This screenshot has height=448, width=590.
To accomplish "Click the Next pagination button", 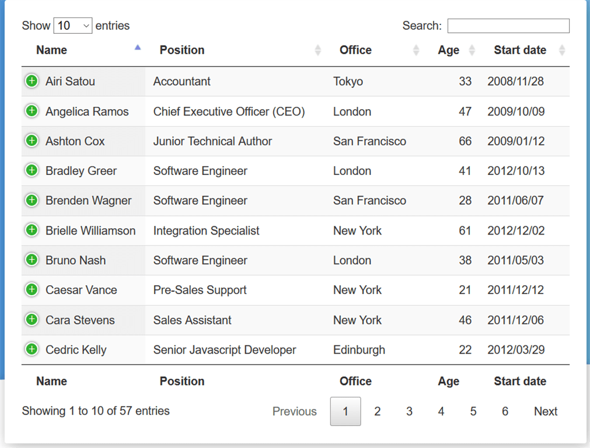I will (546, 411).
